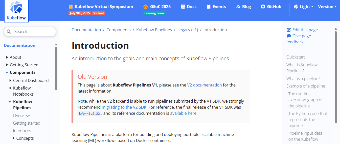Jump to The Python code that represents section

tap(308, 120)
